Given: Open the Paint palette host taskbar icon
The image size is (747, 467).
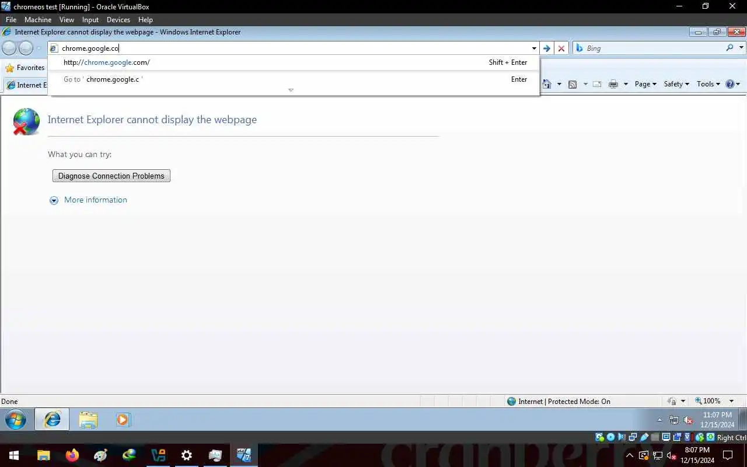Looking at the screenshot, I should point(101,455).
